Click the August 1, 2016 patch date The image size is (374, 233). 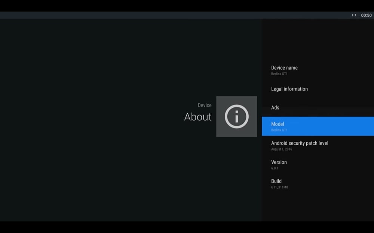(x=282, y=149)
